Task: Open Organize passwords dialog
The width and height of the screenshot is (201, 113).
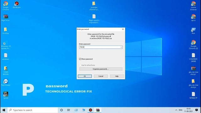Action: click(101, 69)
